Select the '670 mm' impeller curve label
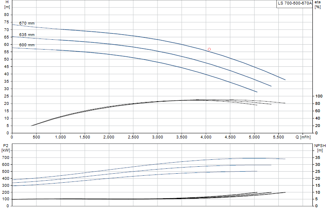This screenshot has height=213, width=328. (x=27, y=23)
